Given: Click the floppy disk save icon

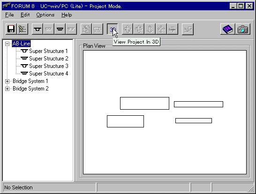Looking at the screenshot, I should 11,29.
